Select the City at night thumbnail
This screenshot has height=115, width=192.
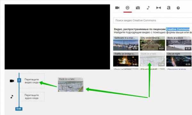click(179, 60)
